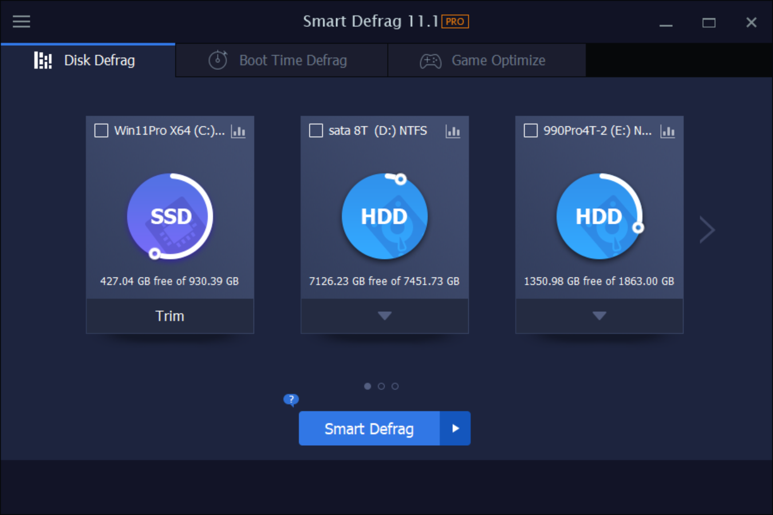Image resolution: width=773 pixels, height=515 pixels.
Task: Click the HDD icon on sata 8T drive
Action: [384, 217]
